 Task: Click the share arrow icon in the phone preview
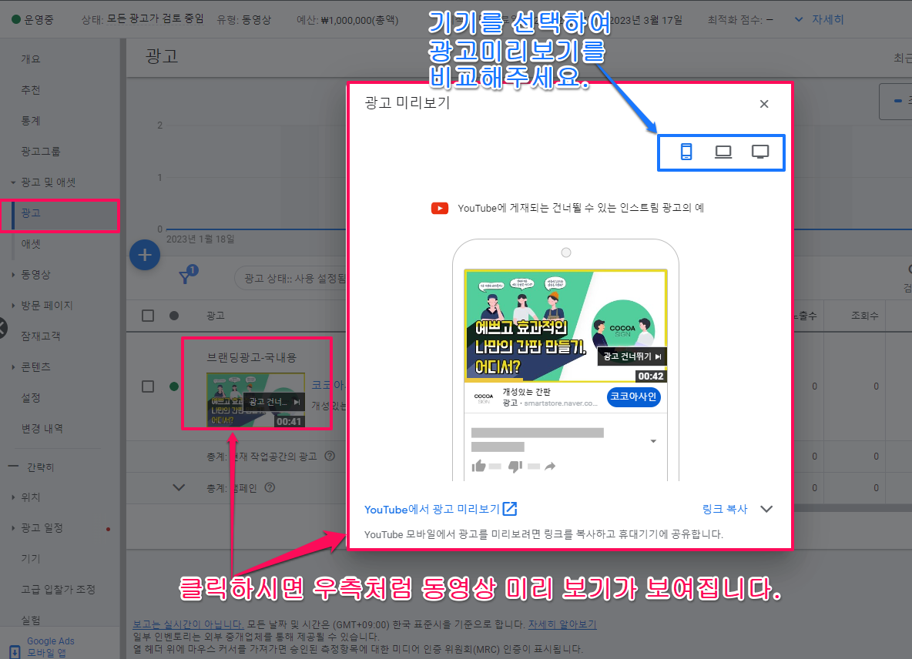pos(550,466)
